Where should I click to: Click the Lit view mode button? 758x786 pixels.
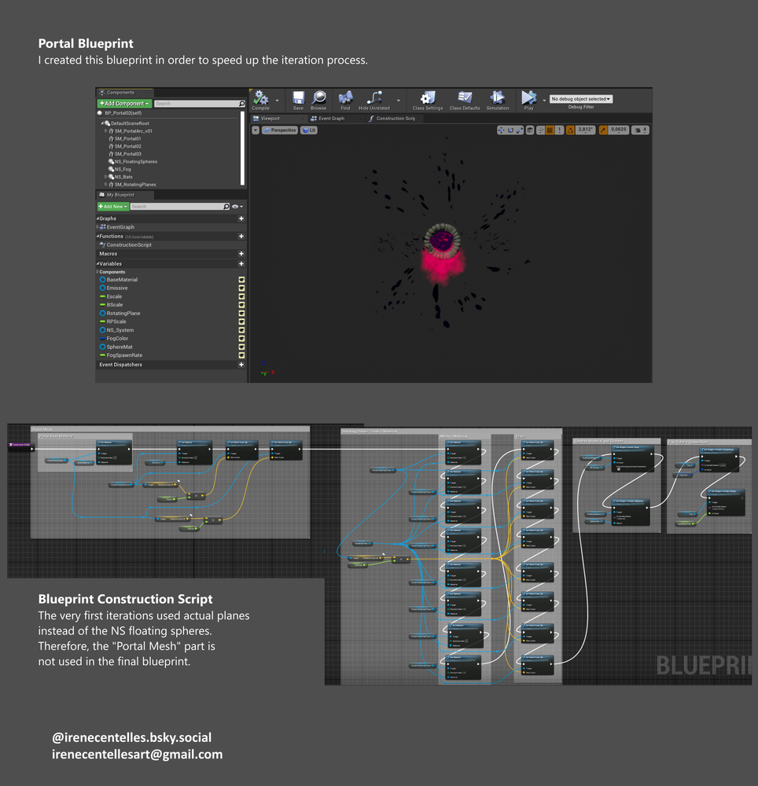click(x=309, y=130)
